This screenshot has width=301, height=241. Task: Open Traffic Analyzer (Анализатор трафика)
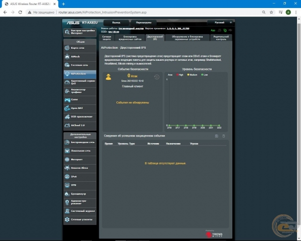tap(80, 91)
